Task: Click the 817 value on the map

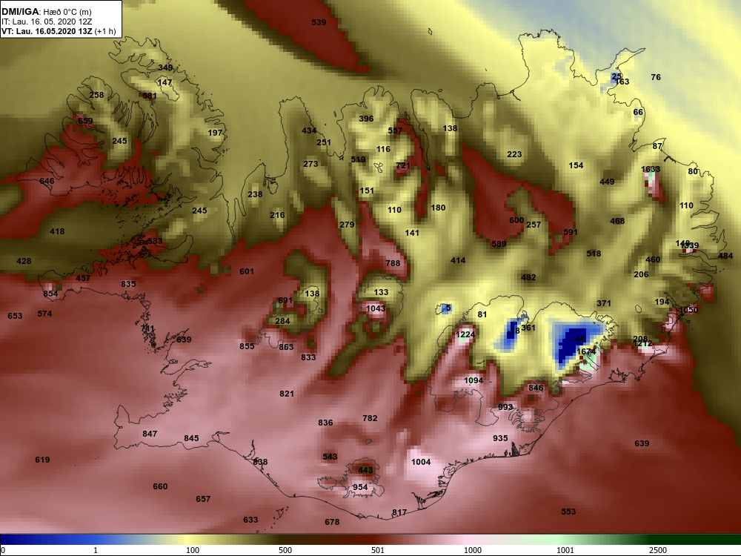Action: (399, 512)
